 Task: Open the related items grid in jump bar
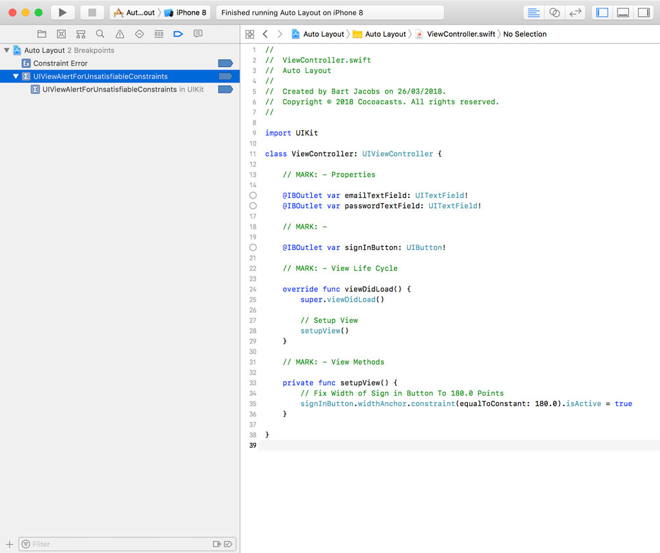pos(250,34)
